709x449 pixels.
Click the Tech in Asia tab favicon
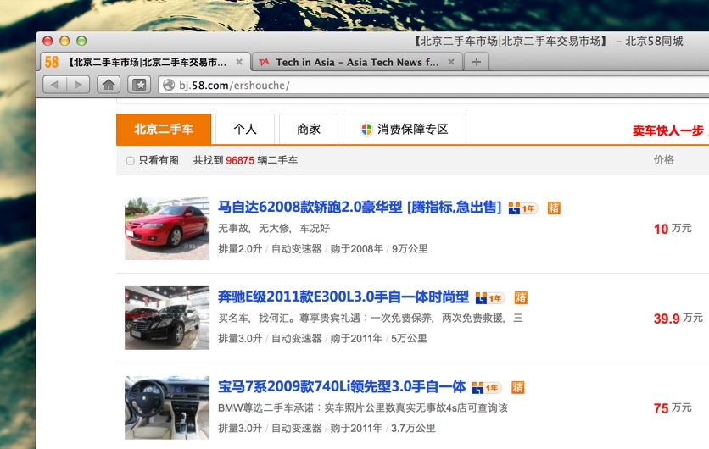pyautogui.click(x=264, y=63)
